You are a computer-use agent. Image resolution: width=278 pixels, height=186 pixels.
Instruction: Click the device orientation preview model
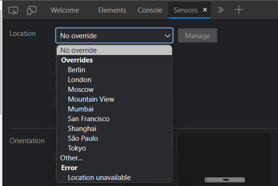tap(225, 179)
